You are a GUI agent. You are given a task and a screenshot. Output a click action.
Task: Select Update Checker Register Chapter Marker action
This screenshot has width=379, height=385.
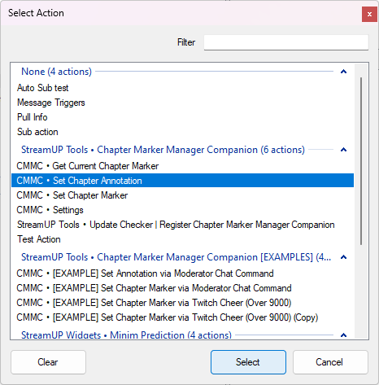[x=182, y=225]
